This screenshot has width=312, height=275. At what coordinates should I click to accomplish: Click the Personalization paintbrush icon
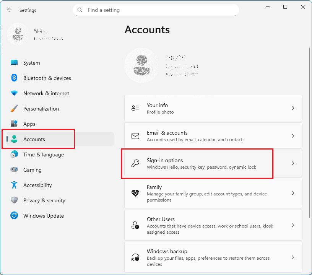pyautogui.click(x=14, y=109)
